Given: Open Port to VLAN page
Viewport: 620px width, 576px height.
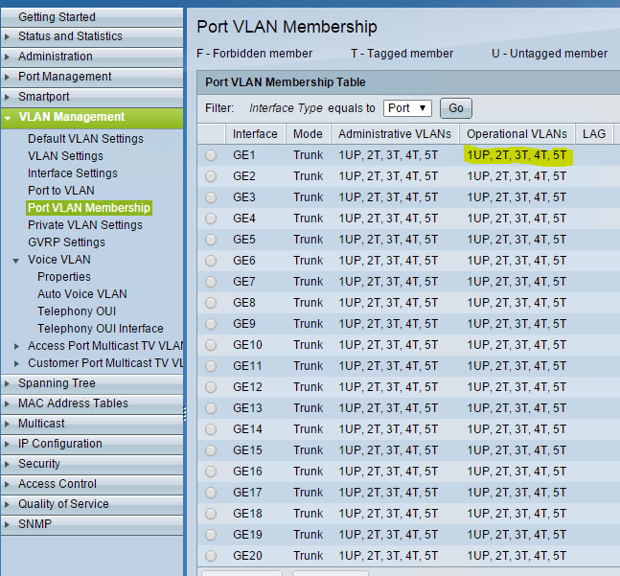Looking at the screenshot, I should [x=61, y=191].
